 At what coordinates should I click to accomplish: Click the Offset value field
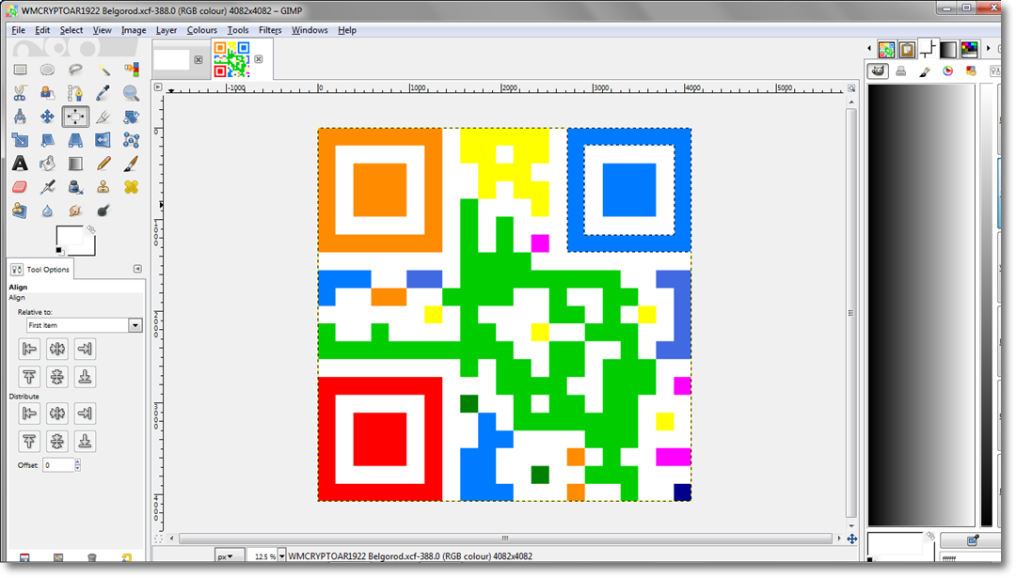pos(58,464)
